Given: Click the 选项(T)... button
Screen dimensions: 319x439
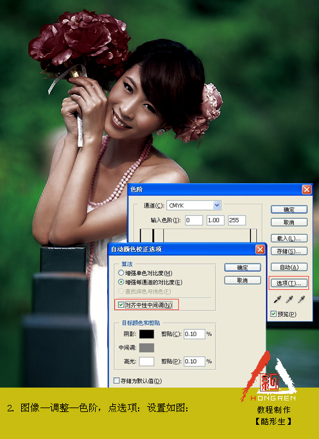Looking at the screenshot, I should tap(289, 283).
